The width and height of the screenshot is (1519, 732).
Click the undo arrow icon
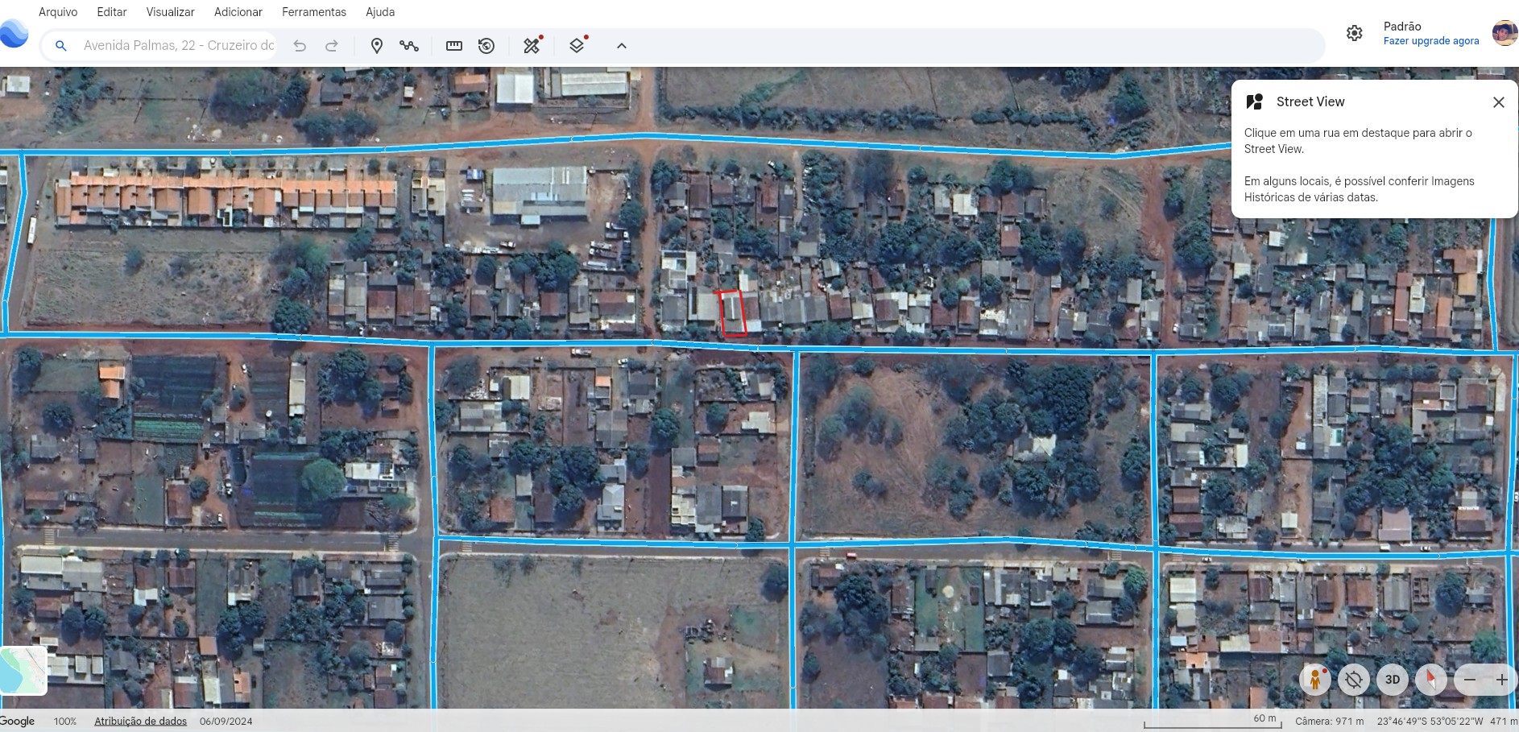pyautogui.click(x=300, y=46)
